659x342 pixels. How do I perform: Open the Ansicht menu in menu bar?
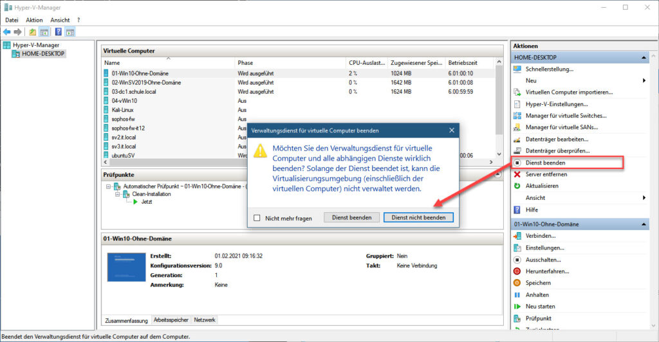[x=60, y=20]
